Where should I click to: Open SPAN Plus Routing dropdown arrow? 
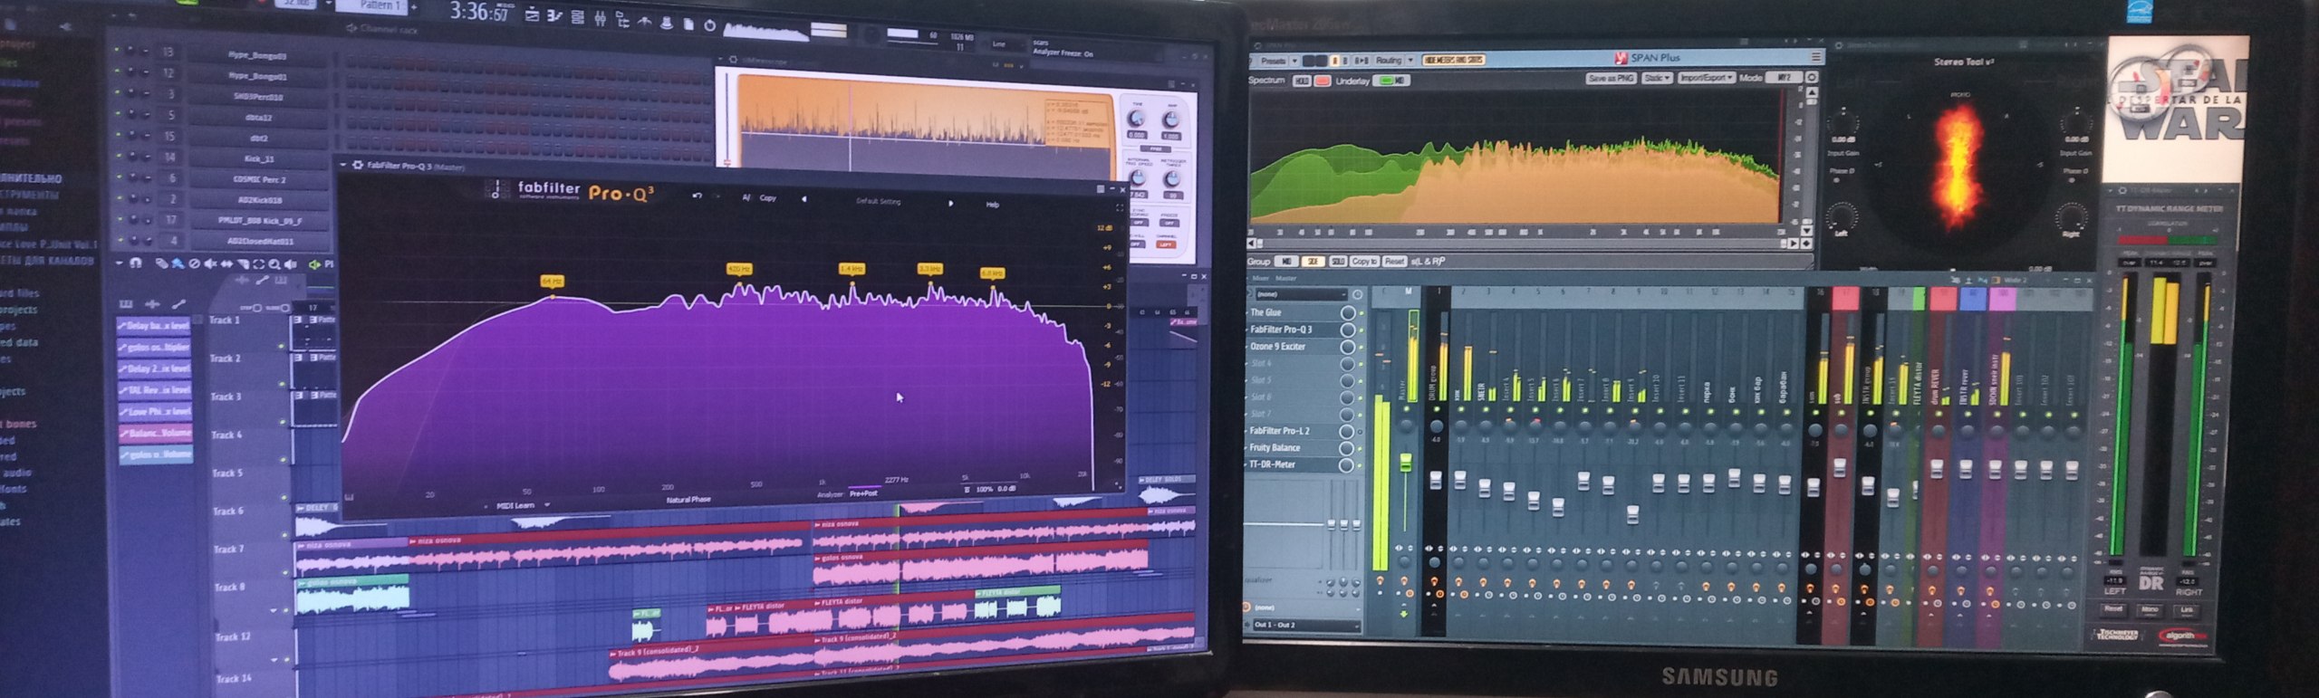point(1410,61)
